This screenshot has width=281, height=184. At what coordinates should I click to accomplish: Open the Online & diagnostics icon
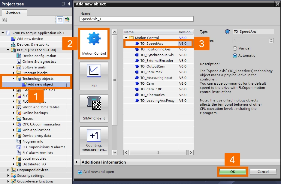[x=19, y=62]
